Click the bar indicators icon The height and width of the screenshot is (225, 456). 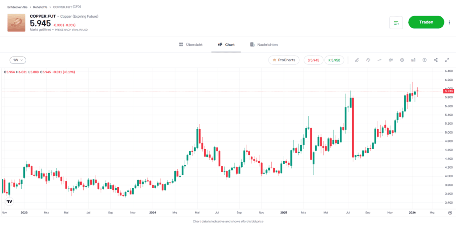pyautogui.click(x=413, y=60)
